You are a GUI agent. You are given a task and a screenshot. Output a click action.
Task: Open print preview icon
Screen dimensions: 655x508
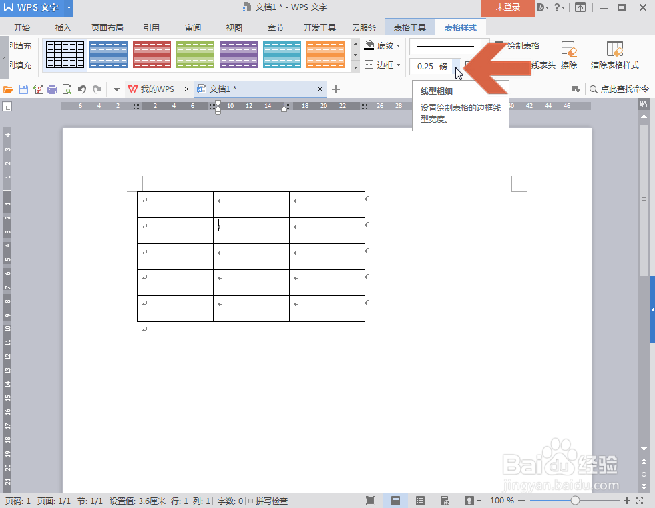67,89
